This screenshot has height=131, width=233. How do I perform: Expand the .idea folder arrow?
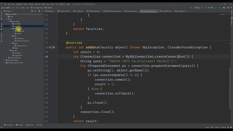click(7, 16)
